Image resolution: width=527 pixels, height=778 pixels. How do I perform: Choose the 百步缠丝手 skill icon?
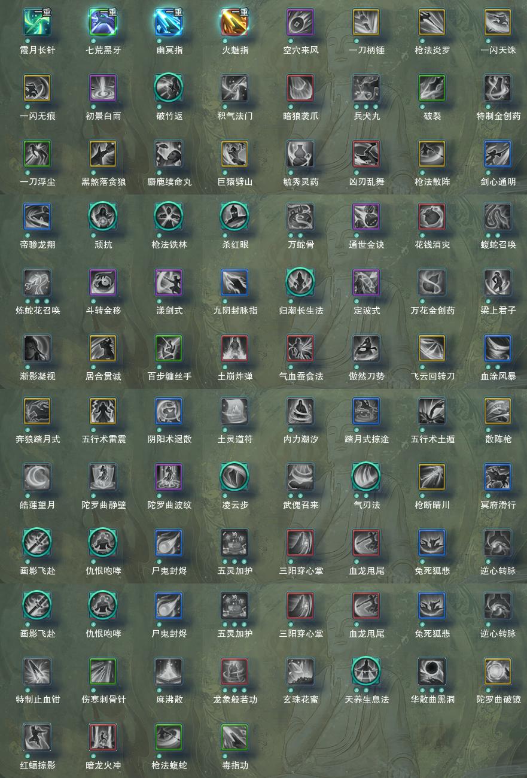click(169, 348)
